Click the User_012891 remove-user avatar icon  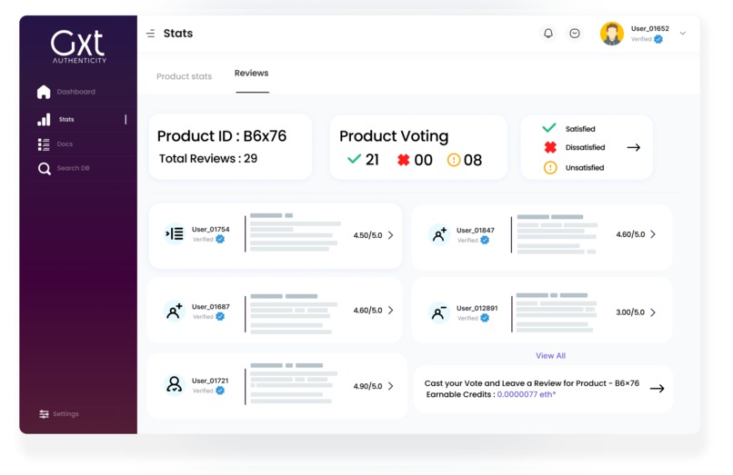439,312
